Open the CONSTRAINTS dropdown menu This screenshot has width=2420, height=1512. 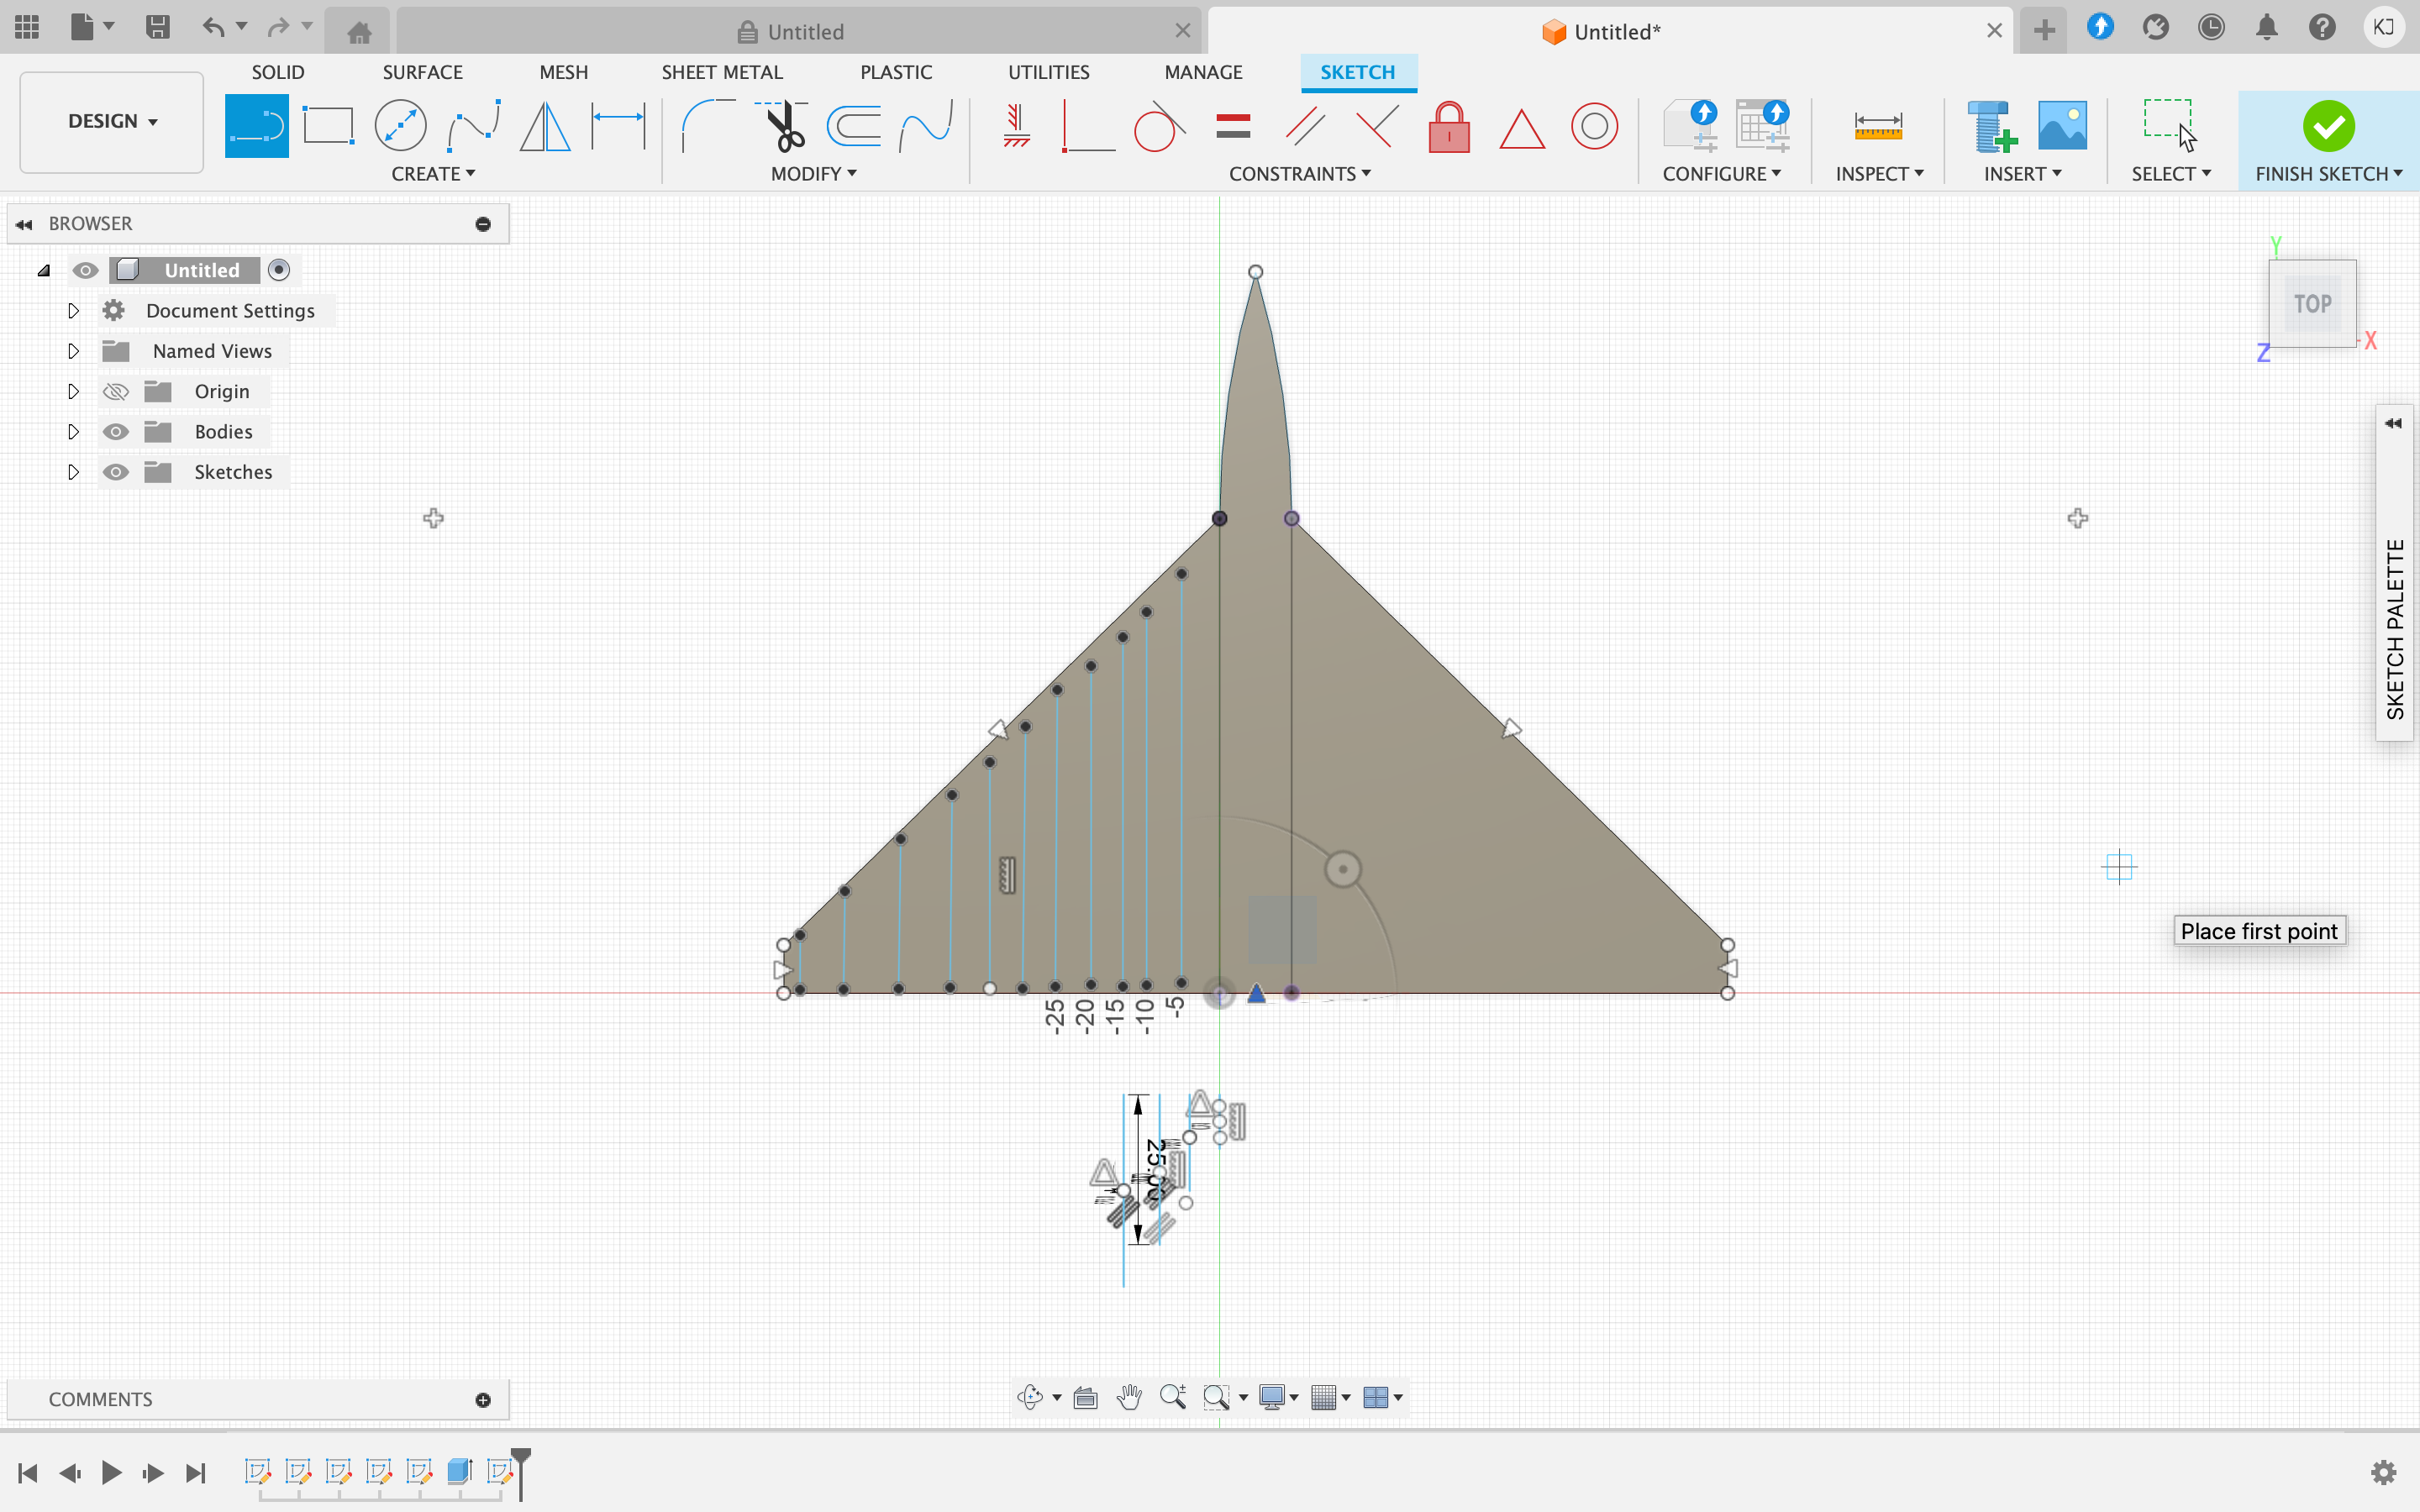tap(1299, 174)
